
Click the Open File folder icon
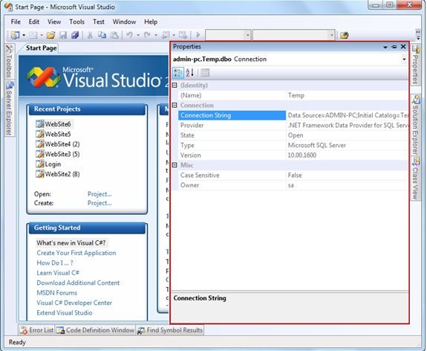pos(50,35)
